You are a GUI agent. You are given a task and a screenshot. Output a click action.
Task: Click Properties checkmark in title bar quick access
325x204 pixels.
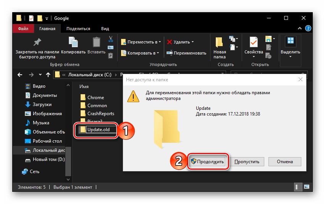click(31, 18)
